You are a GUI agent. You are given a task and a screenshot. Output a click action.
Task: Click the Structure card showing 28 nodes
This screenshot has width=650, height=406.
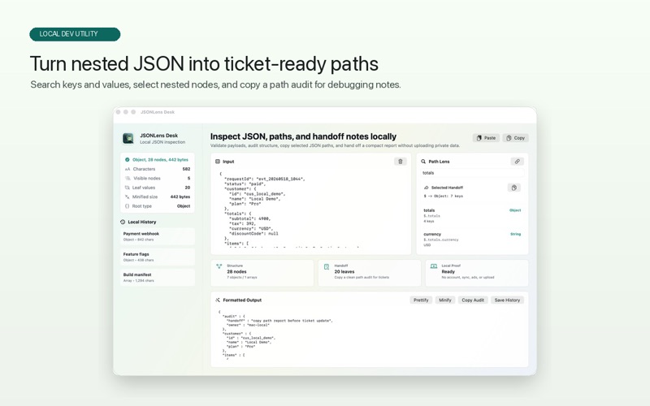pos(262,273)
